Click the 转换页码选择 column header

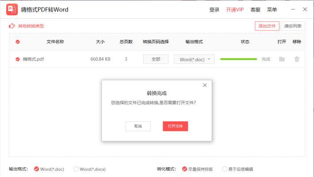coord(156,42)
